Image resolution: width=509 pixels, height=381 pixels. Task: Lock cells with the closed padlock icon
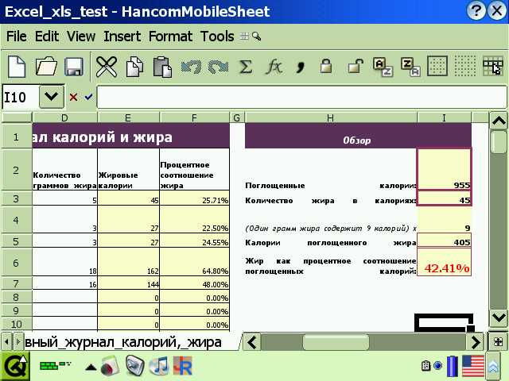click(326, 66)
